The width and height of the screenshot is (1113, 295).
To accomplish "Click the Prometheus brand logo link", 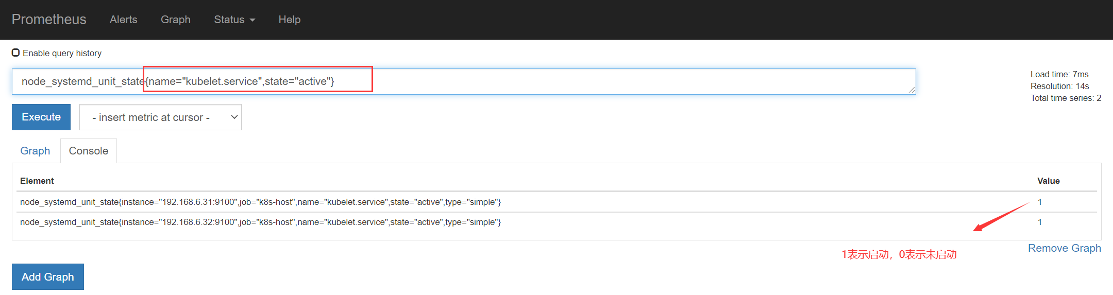I will [49, 20].
